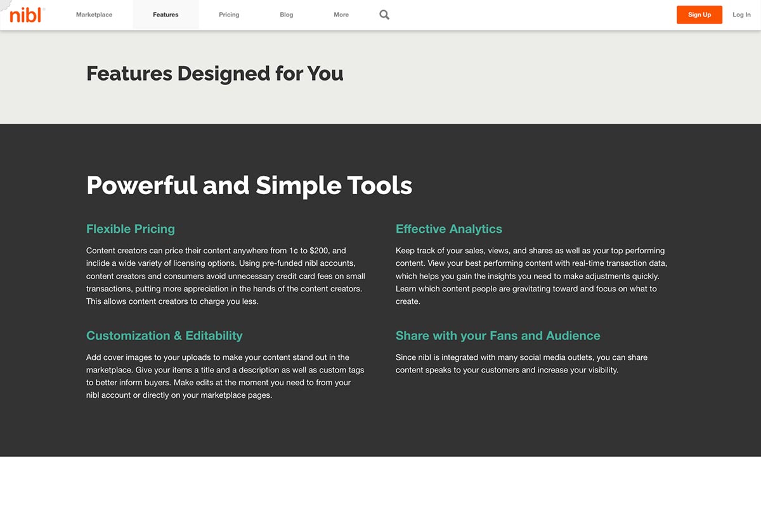
Task: Click the orange Sign Up button
Action: coord(699,15)
